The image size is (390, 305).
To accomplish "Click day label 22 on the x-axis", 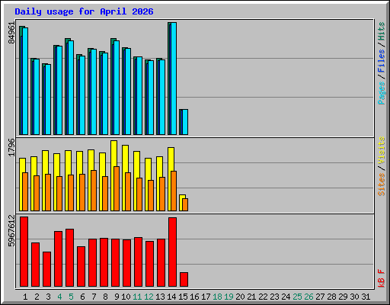I will [x=263, y=297].
